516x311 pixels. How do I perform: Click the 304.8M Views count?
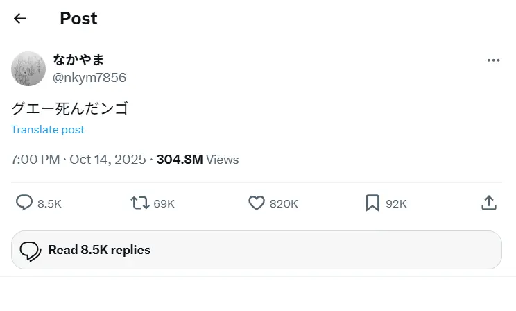[x=198, y=160]
